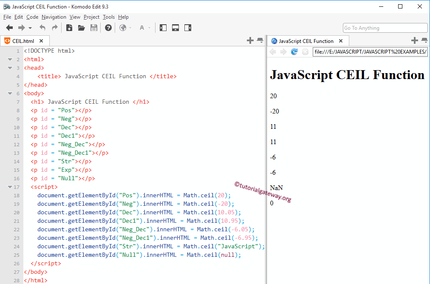Collapse the html element fold at line 2

point(10,59)
